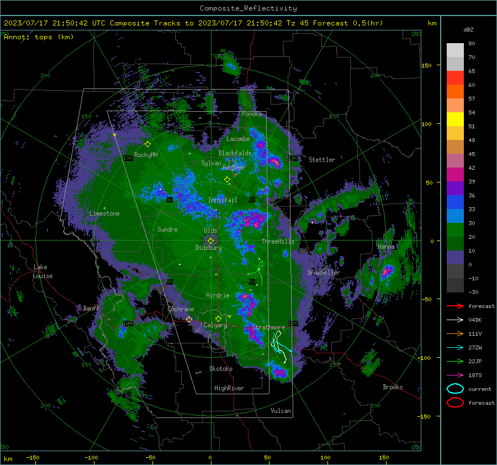
Task: Select the magenta swatch in dBZ legend
Action: 455,175
